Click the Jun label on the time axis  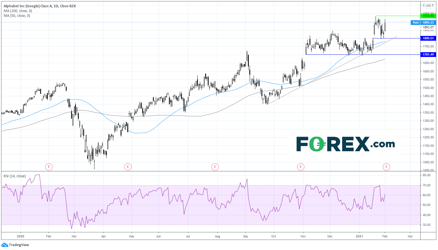coord(159,236)
